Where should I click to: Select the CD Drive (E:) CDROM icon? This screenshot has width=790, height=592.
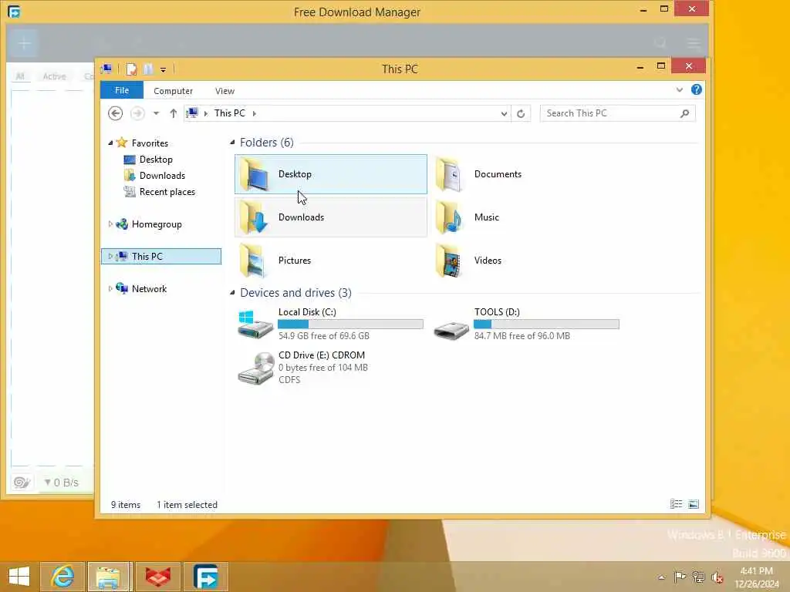255,368
